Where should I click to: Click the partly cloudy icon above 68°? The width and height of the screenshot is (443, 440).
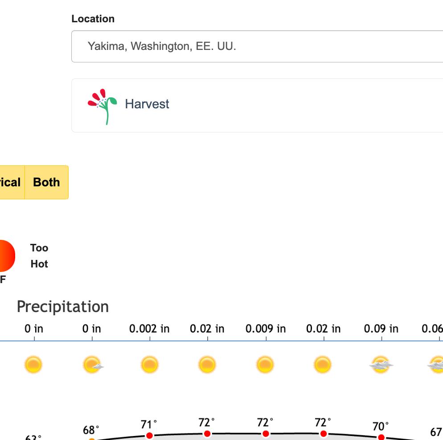pos(92,365)
